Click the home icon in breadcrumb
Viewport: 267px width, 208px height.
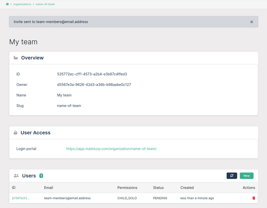tap(7, 4)
